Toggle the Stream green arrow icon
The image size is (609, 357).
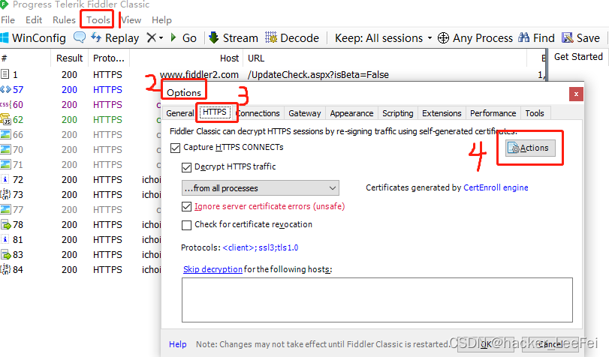[x=213, y=37]
